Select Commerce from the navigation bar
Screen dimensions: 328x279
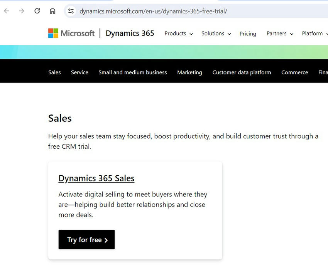pyautogui.click(x=294, y=72)
